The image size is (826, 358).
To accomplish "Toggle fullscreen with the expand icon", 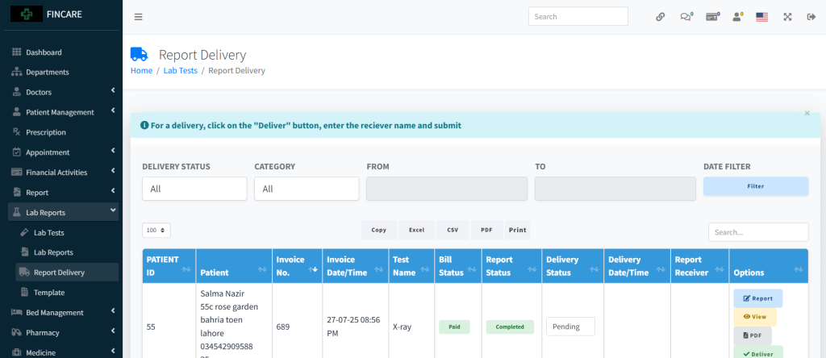I will click(x=787, y=17).
